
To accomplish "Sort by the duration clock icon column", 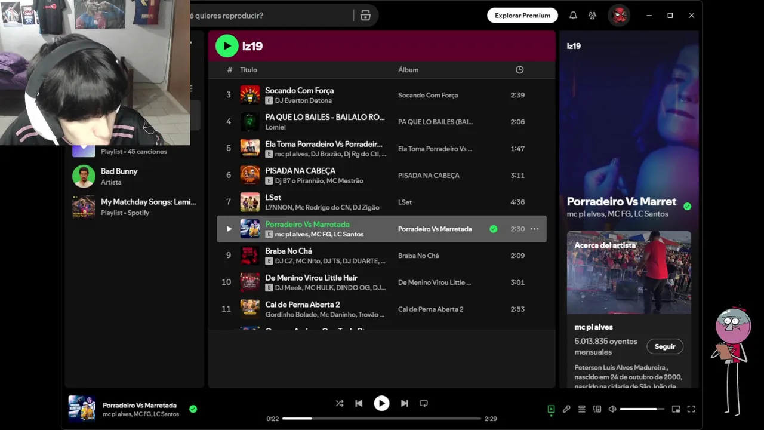I will [x=519, y=70].
